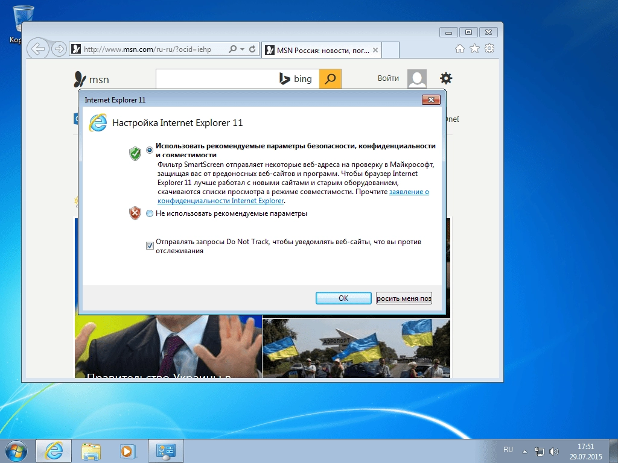
Task: Click the Internet Explorer logo in dialog
Action: [98, 122]
